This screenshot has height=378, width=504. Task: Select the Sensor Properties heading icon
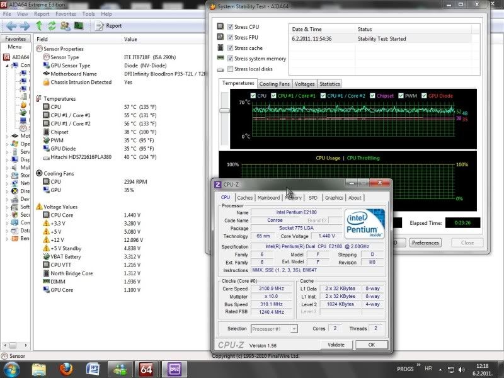tap(39, 49)
